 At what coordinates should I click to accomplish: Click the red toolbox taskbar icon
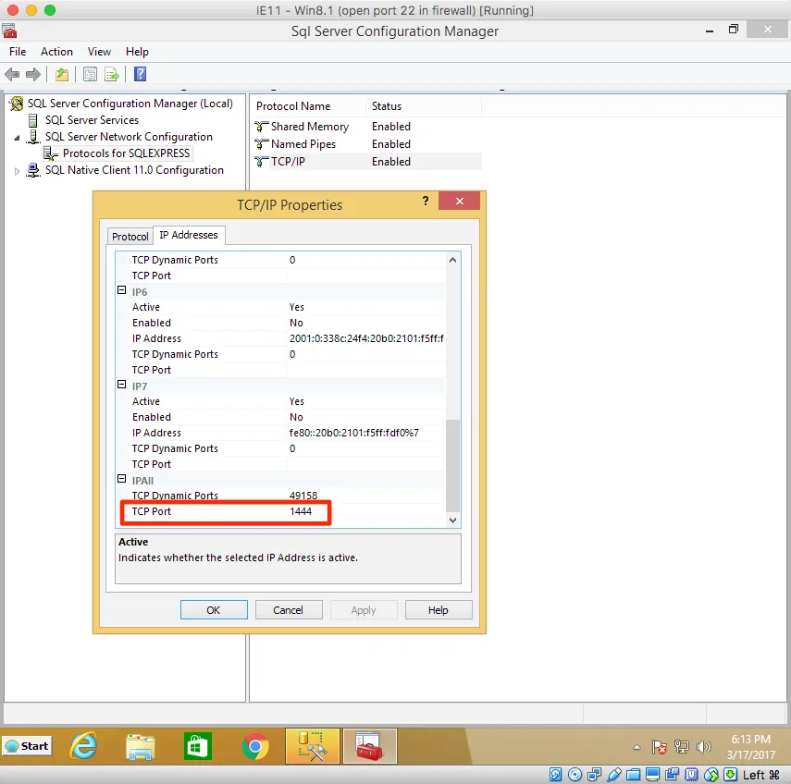point(370,746)
